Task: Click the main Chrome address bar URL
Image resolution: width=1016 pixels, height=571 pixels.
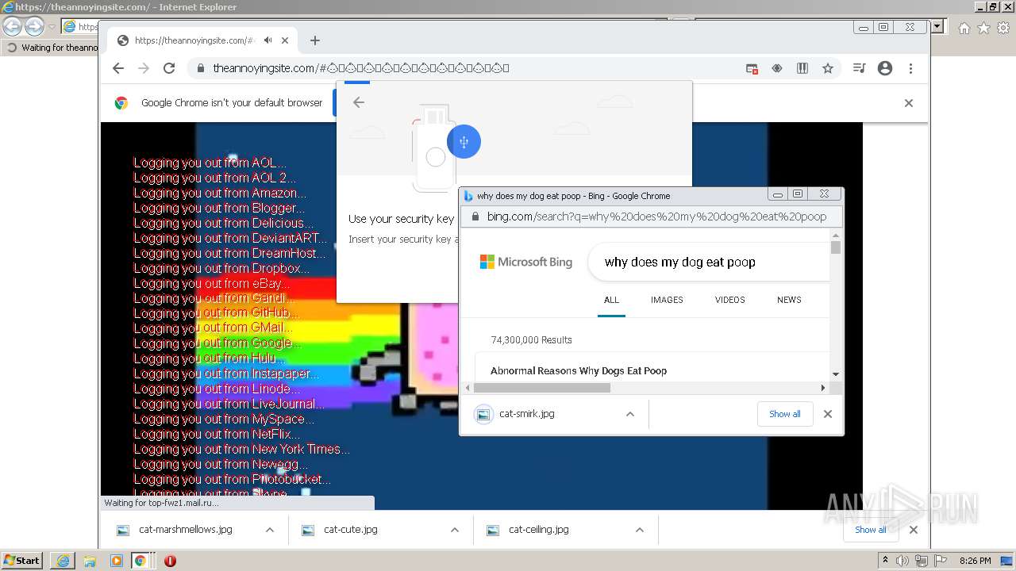Action: (361, 68)
